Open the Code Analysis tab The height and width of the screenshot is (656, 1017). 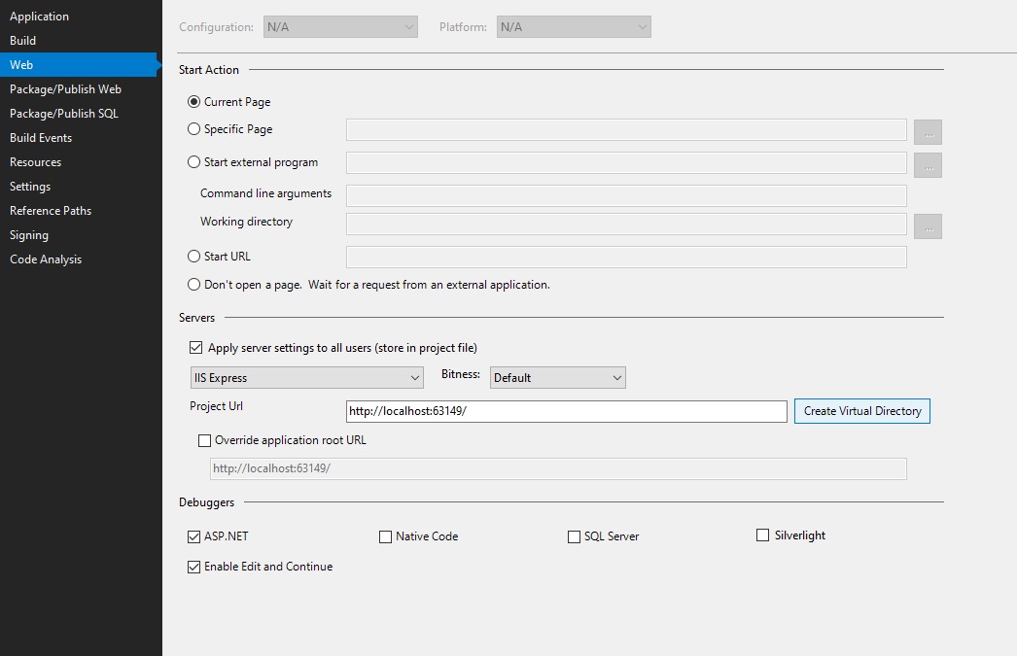(x=46, y=259)
